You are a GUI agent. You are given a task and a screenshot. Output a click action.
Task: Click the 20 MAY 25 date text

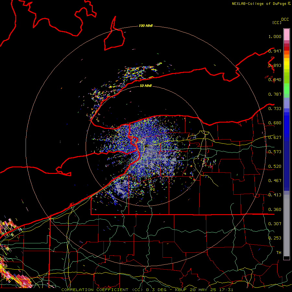coord(203,290)
